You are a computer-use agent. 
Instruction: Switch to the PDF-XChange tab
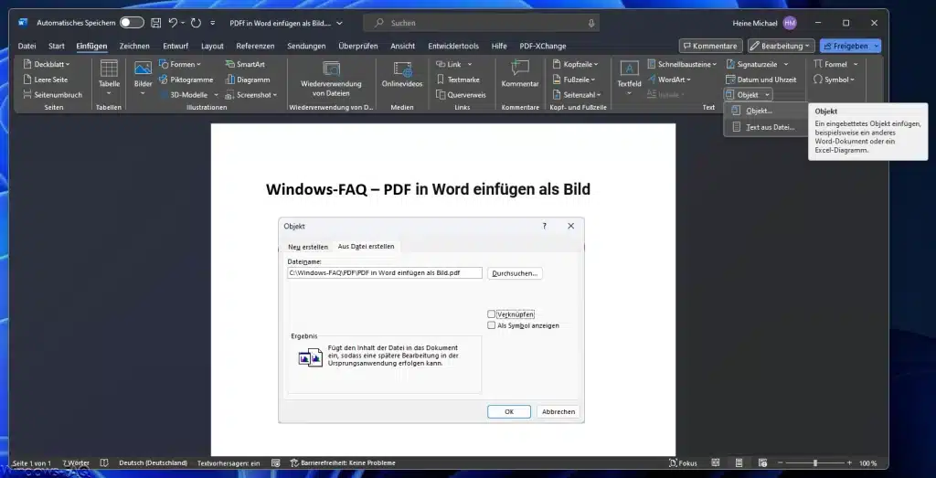point(543,46)
